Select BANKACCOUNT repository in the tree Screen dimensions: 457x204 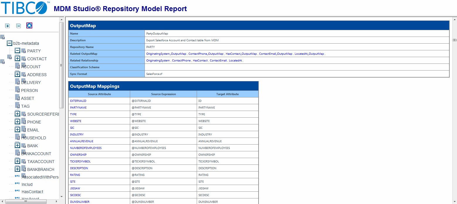click(36, 154)
